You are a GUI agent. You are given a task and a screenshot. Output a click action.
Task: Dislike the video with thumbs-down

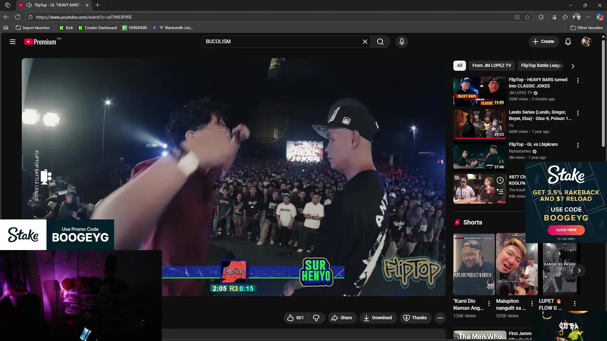316,318
